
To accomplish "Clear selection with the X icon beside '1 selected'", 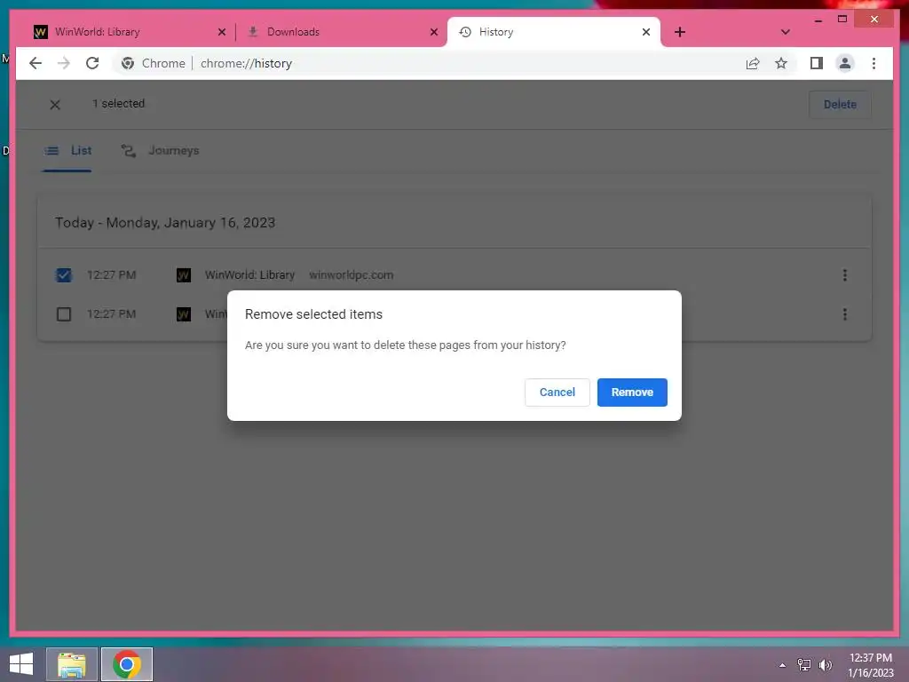I will click(55, 105).
